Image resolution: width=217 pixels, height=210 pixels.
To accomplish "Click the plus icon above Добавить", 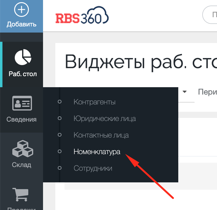I will [22, 10].
